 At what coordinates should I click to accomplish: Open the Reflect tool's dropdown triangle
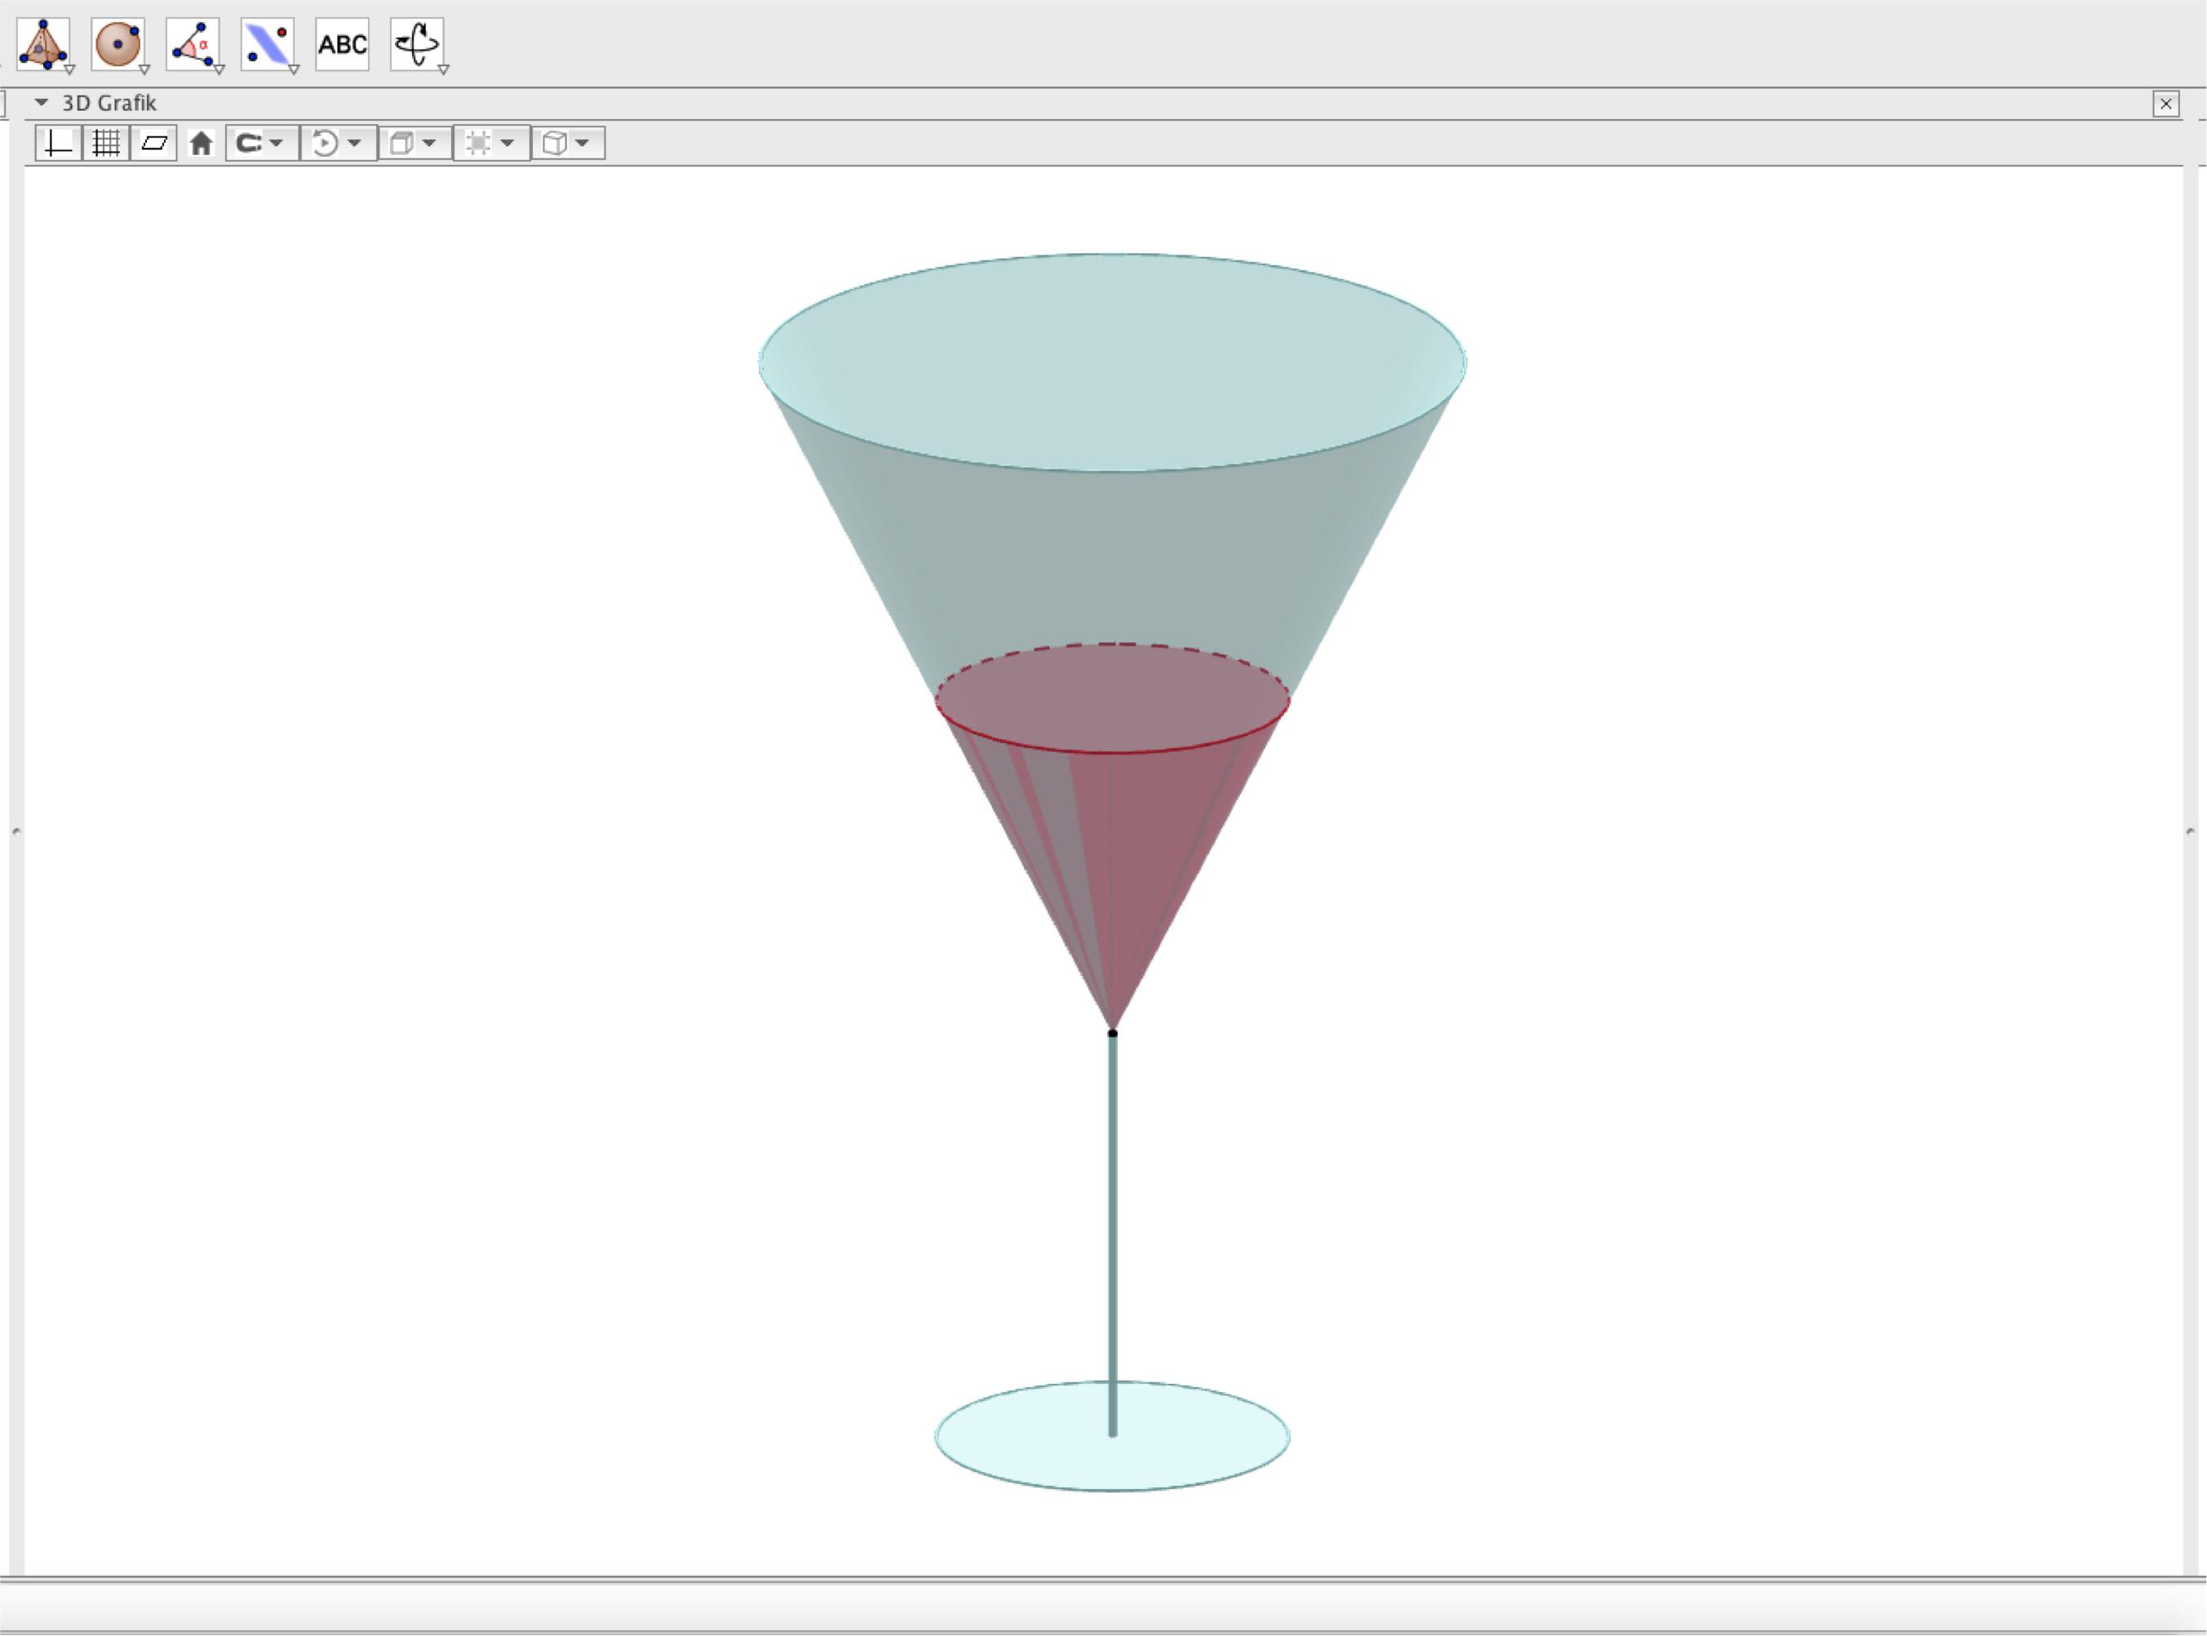294,69
